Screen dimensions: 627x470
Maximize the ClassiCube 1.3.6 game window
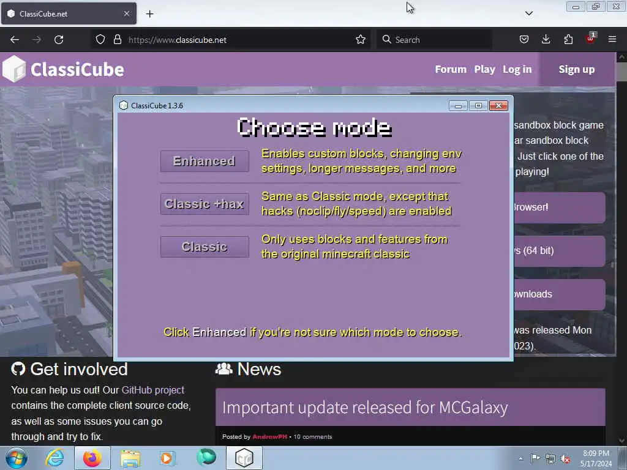pyautogui.click(x=478, y=105)
